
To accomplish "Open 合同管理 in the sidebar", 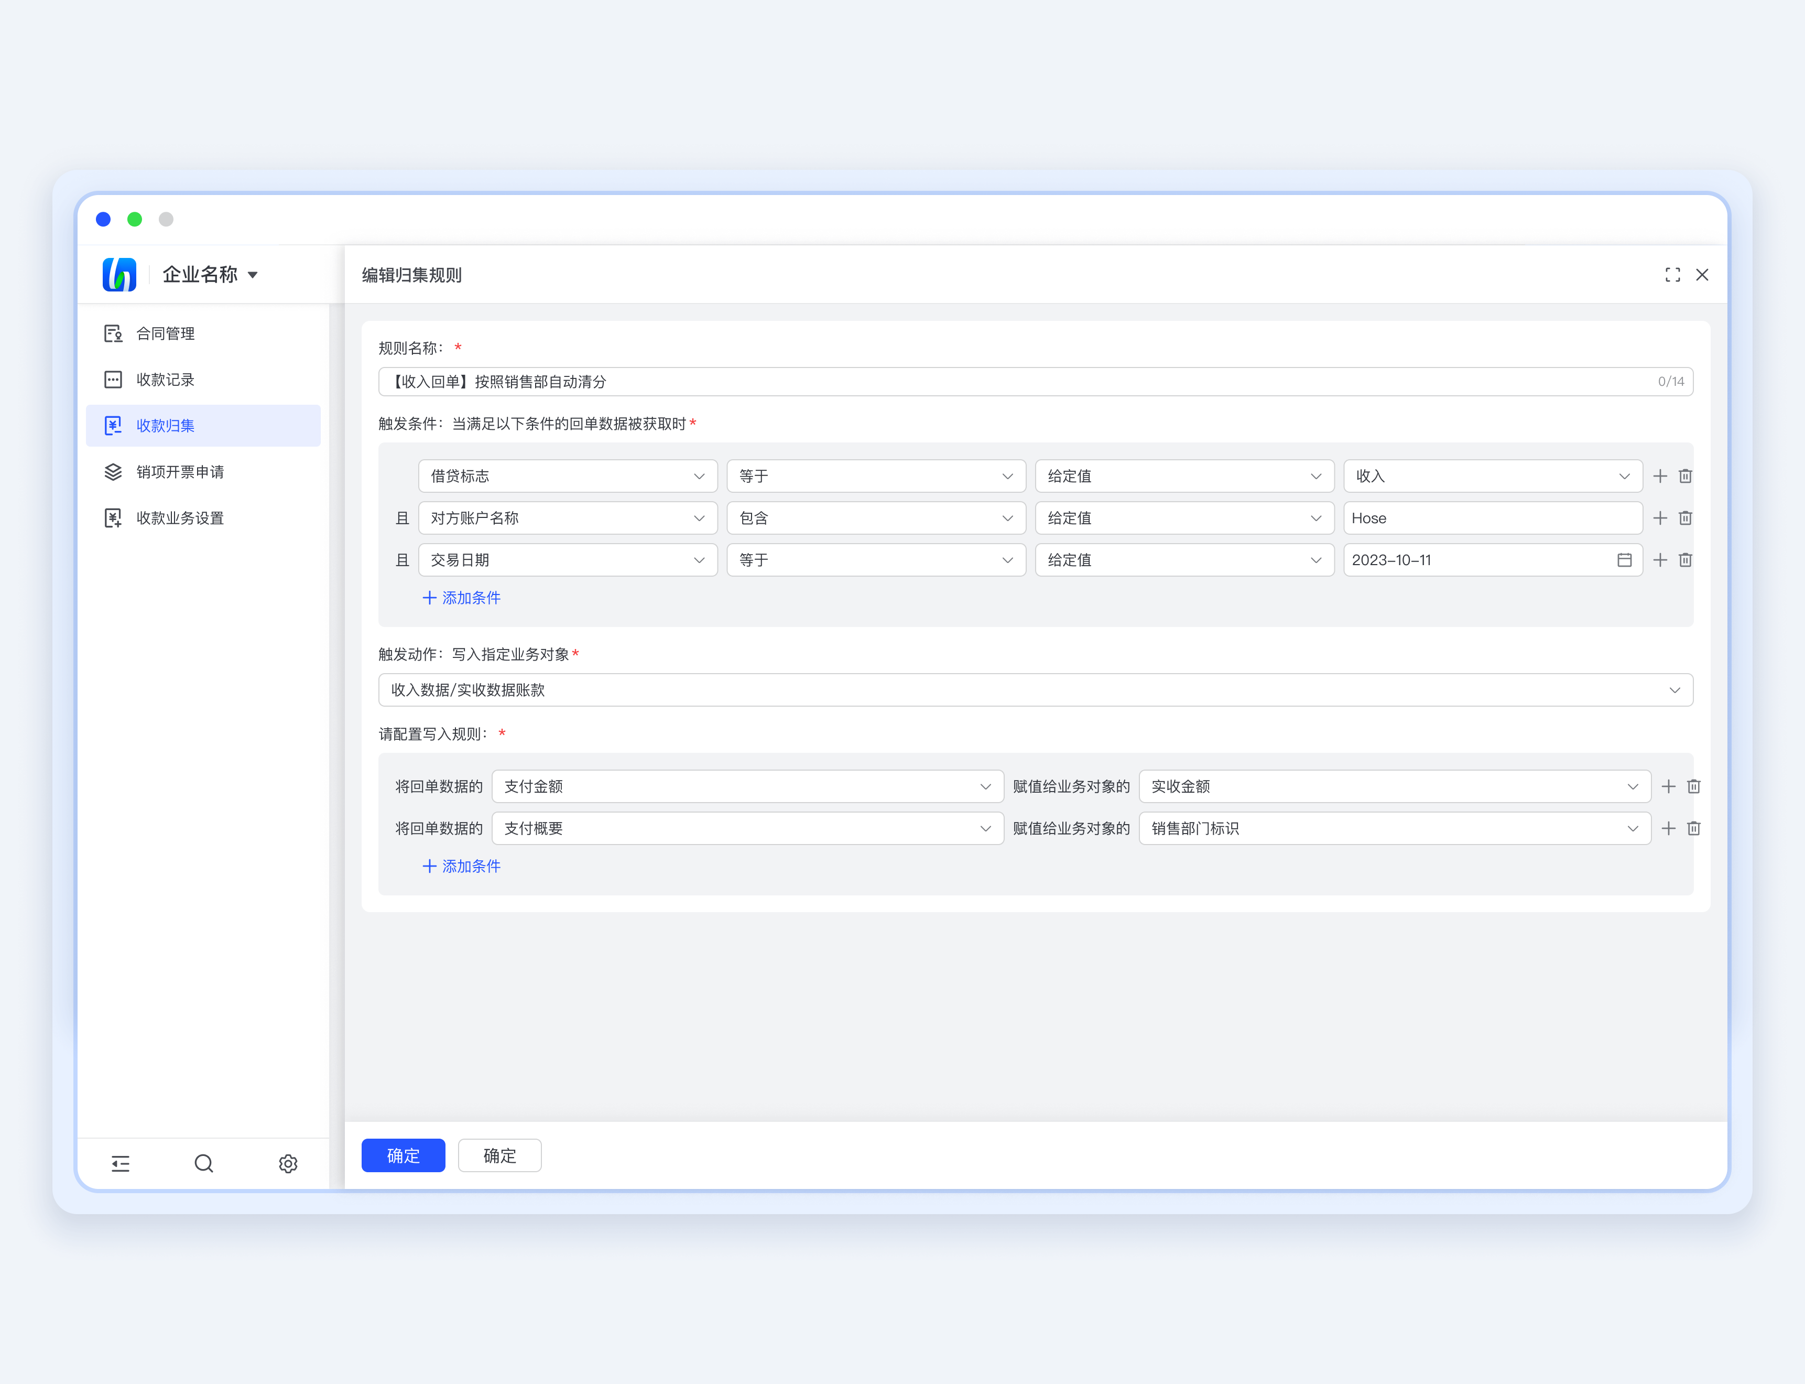I will [166, 333].
